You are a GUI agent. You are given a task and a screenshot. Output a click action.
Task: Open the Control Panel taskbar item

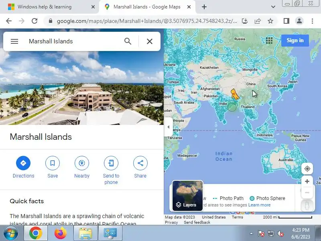click(x=110, y=233)
